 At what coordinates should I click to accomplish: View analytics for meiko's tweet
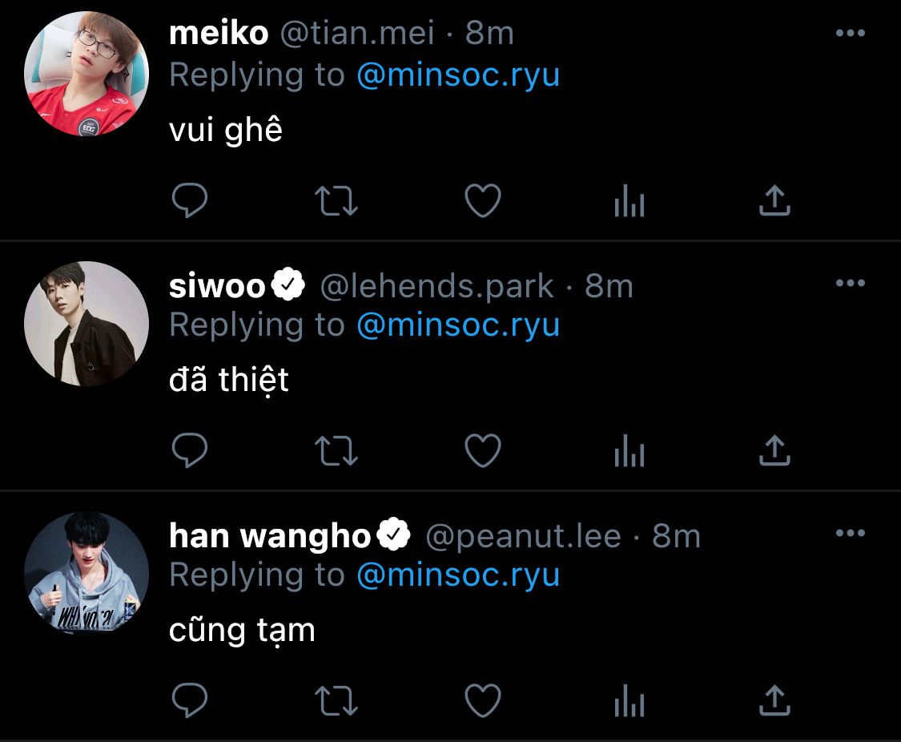629,200
